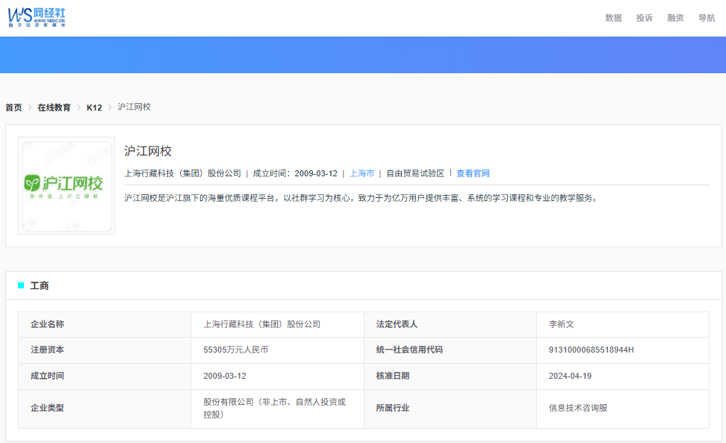Screen dimensions: 726x443
Task: Click the 上海市 location link
Action: [x=362, y=173]
